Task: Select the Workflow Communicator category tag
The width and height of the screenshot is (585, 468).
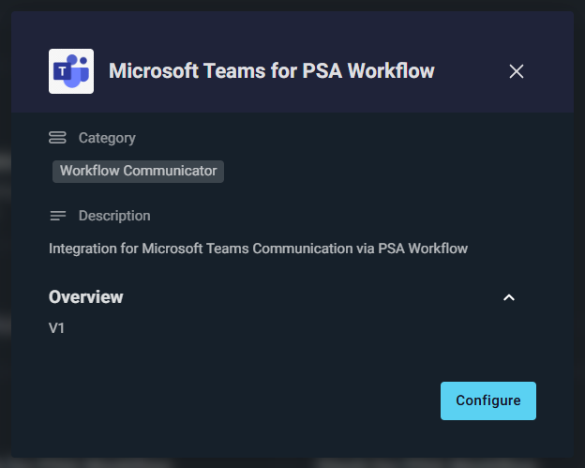Action: pyautogui.click(x=138, y=171)
